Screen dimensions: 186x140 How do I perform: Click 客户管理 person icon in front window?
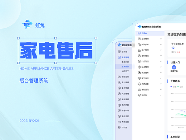tap(139, 50)
